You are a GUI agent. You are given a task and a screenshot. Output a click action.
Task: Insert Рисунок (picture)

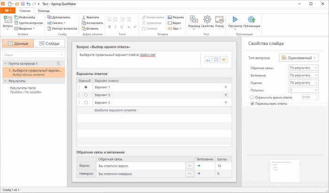(176, 17)
